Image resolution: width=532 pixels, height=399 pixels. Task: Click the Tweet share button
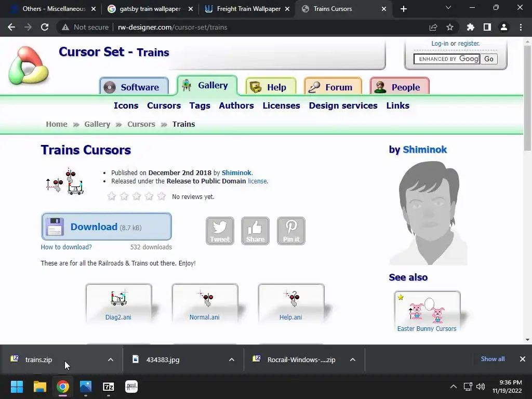220,231
